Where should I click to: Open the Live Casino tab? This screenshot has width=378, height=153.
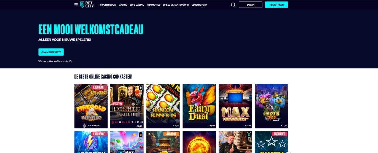(x=137, y=5)
